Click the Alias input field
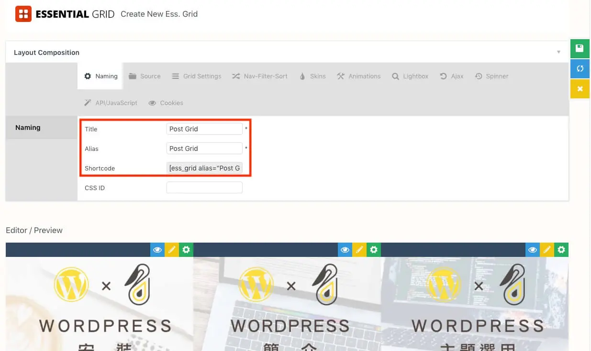591x351 pixels. click(x=204, y=149)
